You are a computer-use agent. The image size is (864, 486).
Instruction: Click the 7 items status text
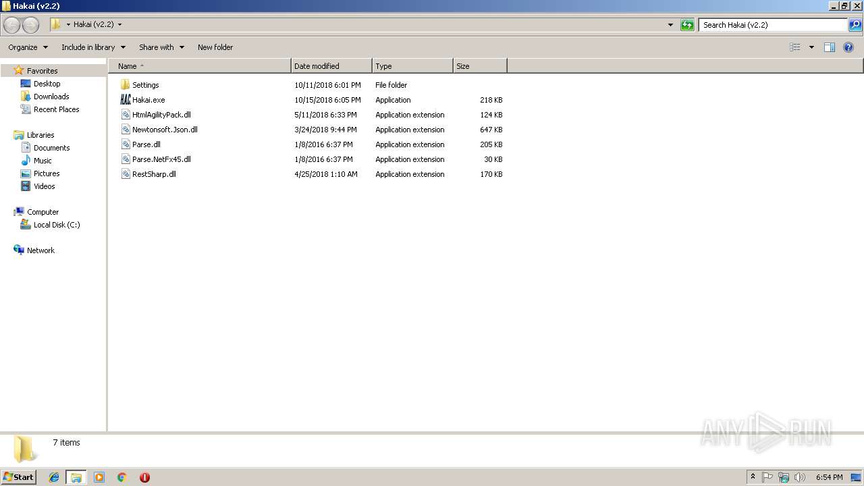66,443
